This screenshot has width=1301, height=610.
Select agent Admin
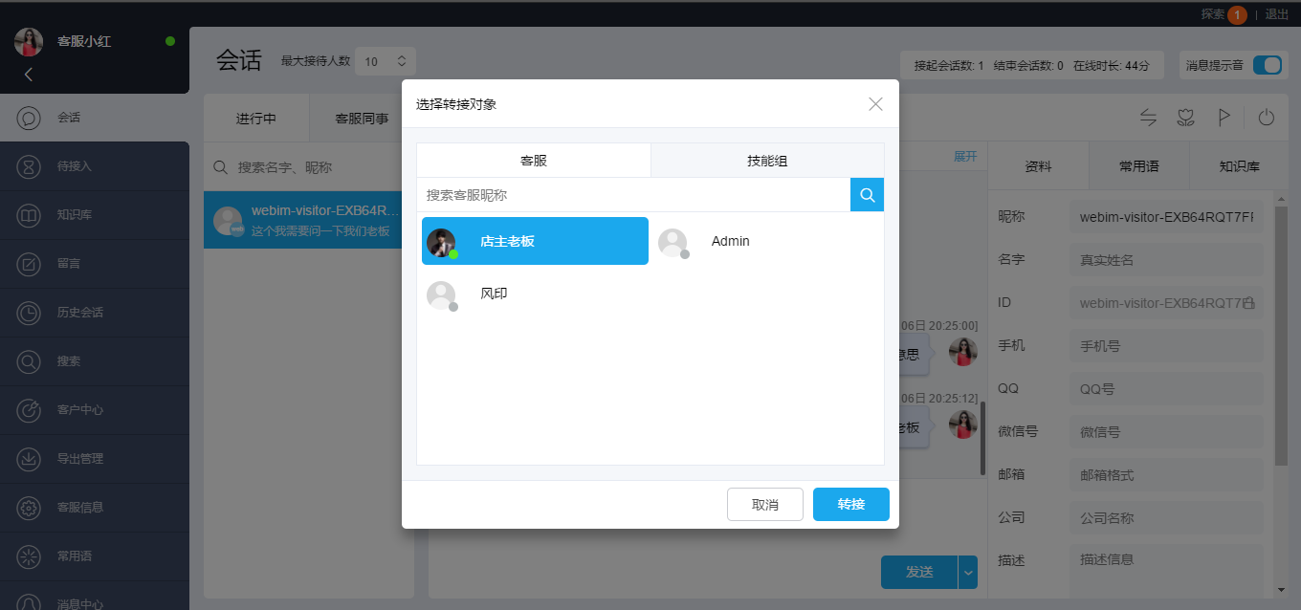767,241
